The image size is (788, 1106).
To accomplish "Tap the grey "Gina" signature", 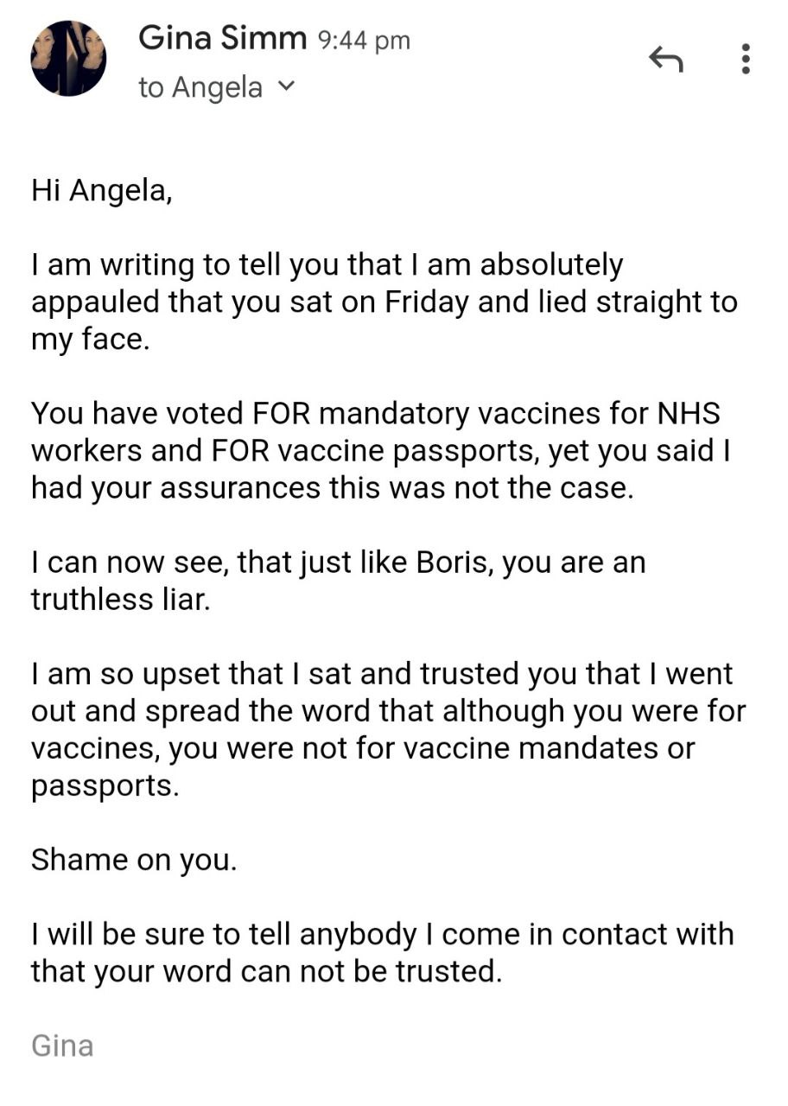I will pos(62,1046).
